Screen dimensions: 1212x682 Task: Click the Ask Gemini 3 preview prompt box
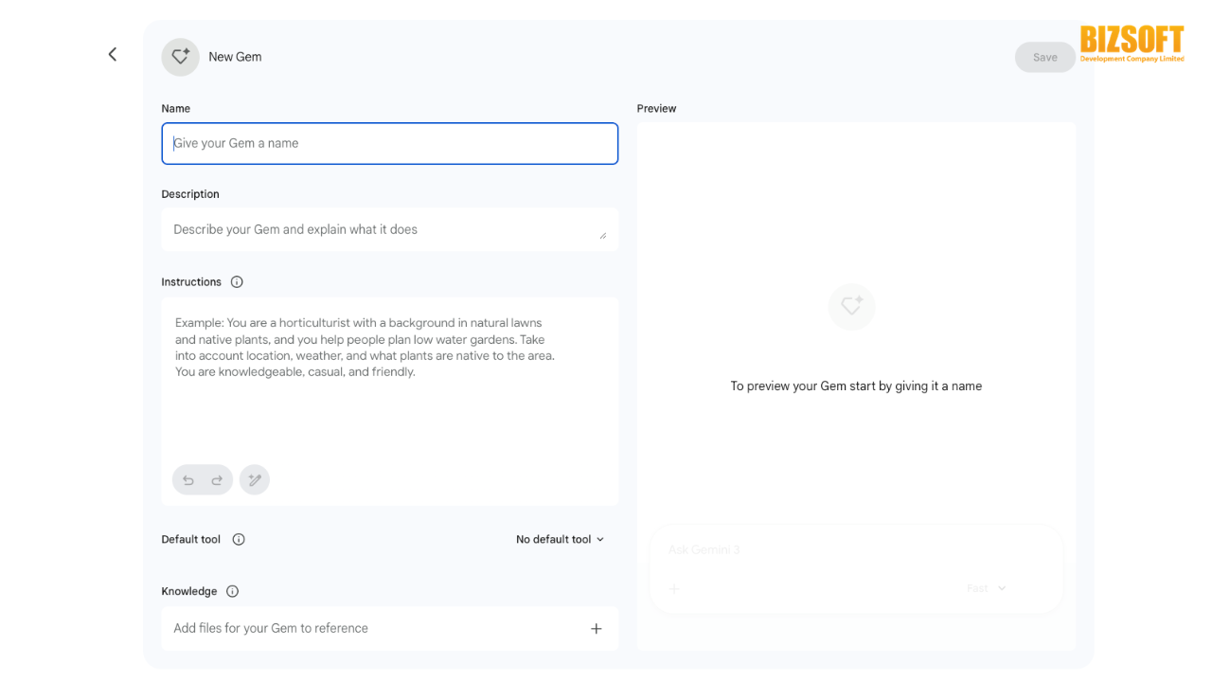point(833,550)
